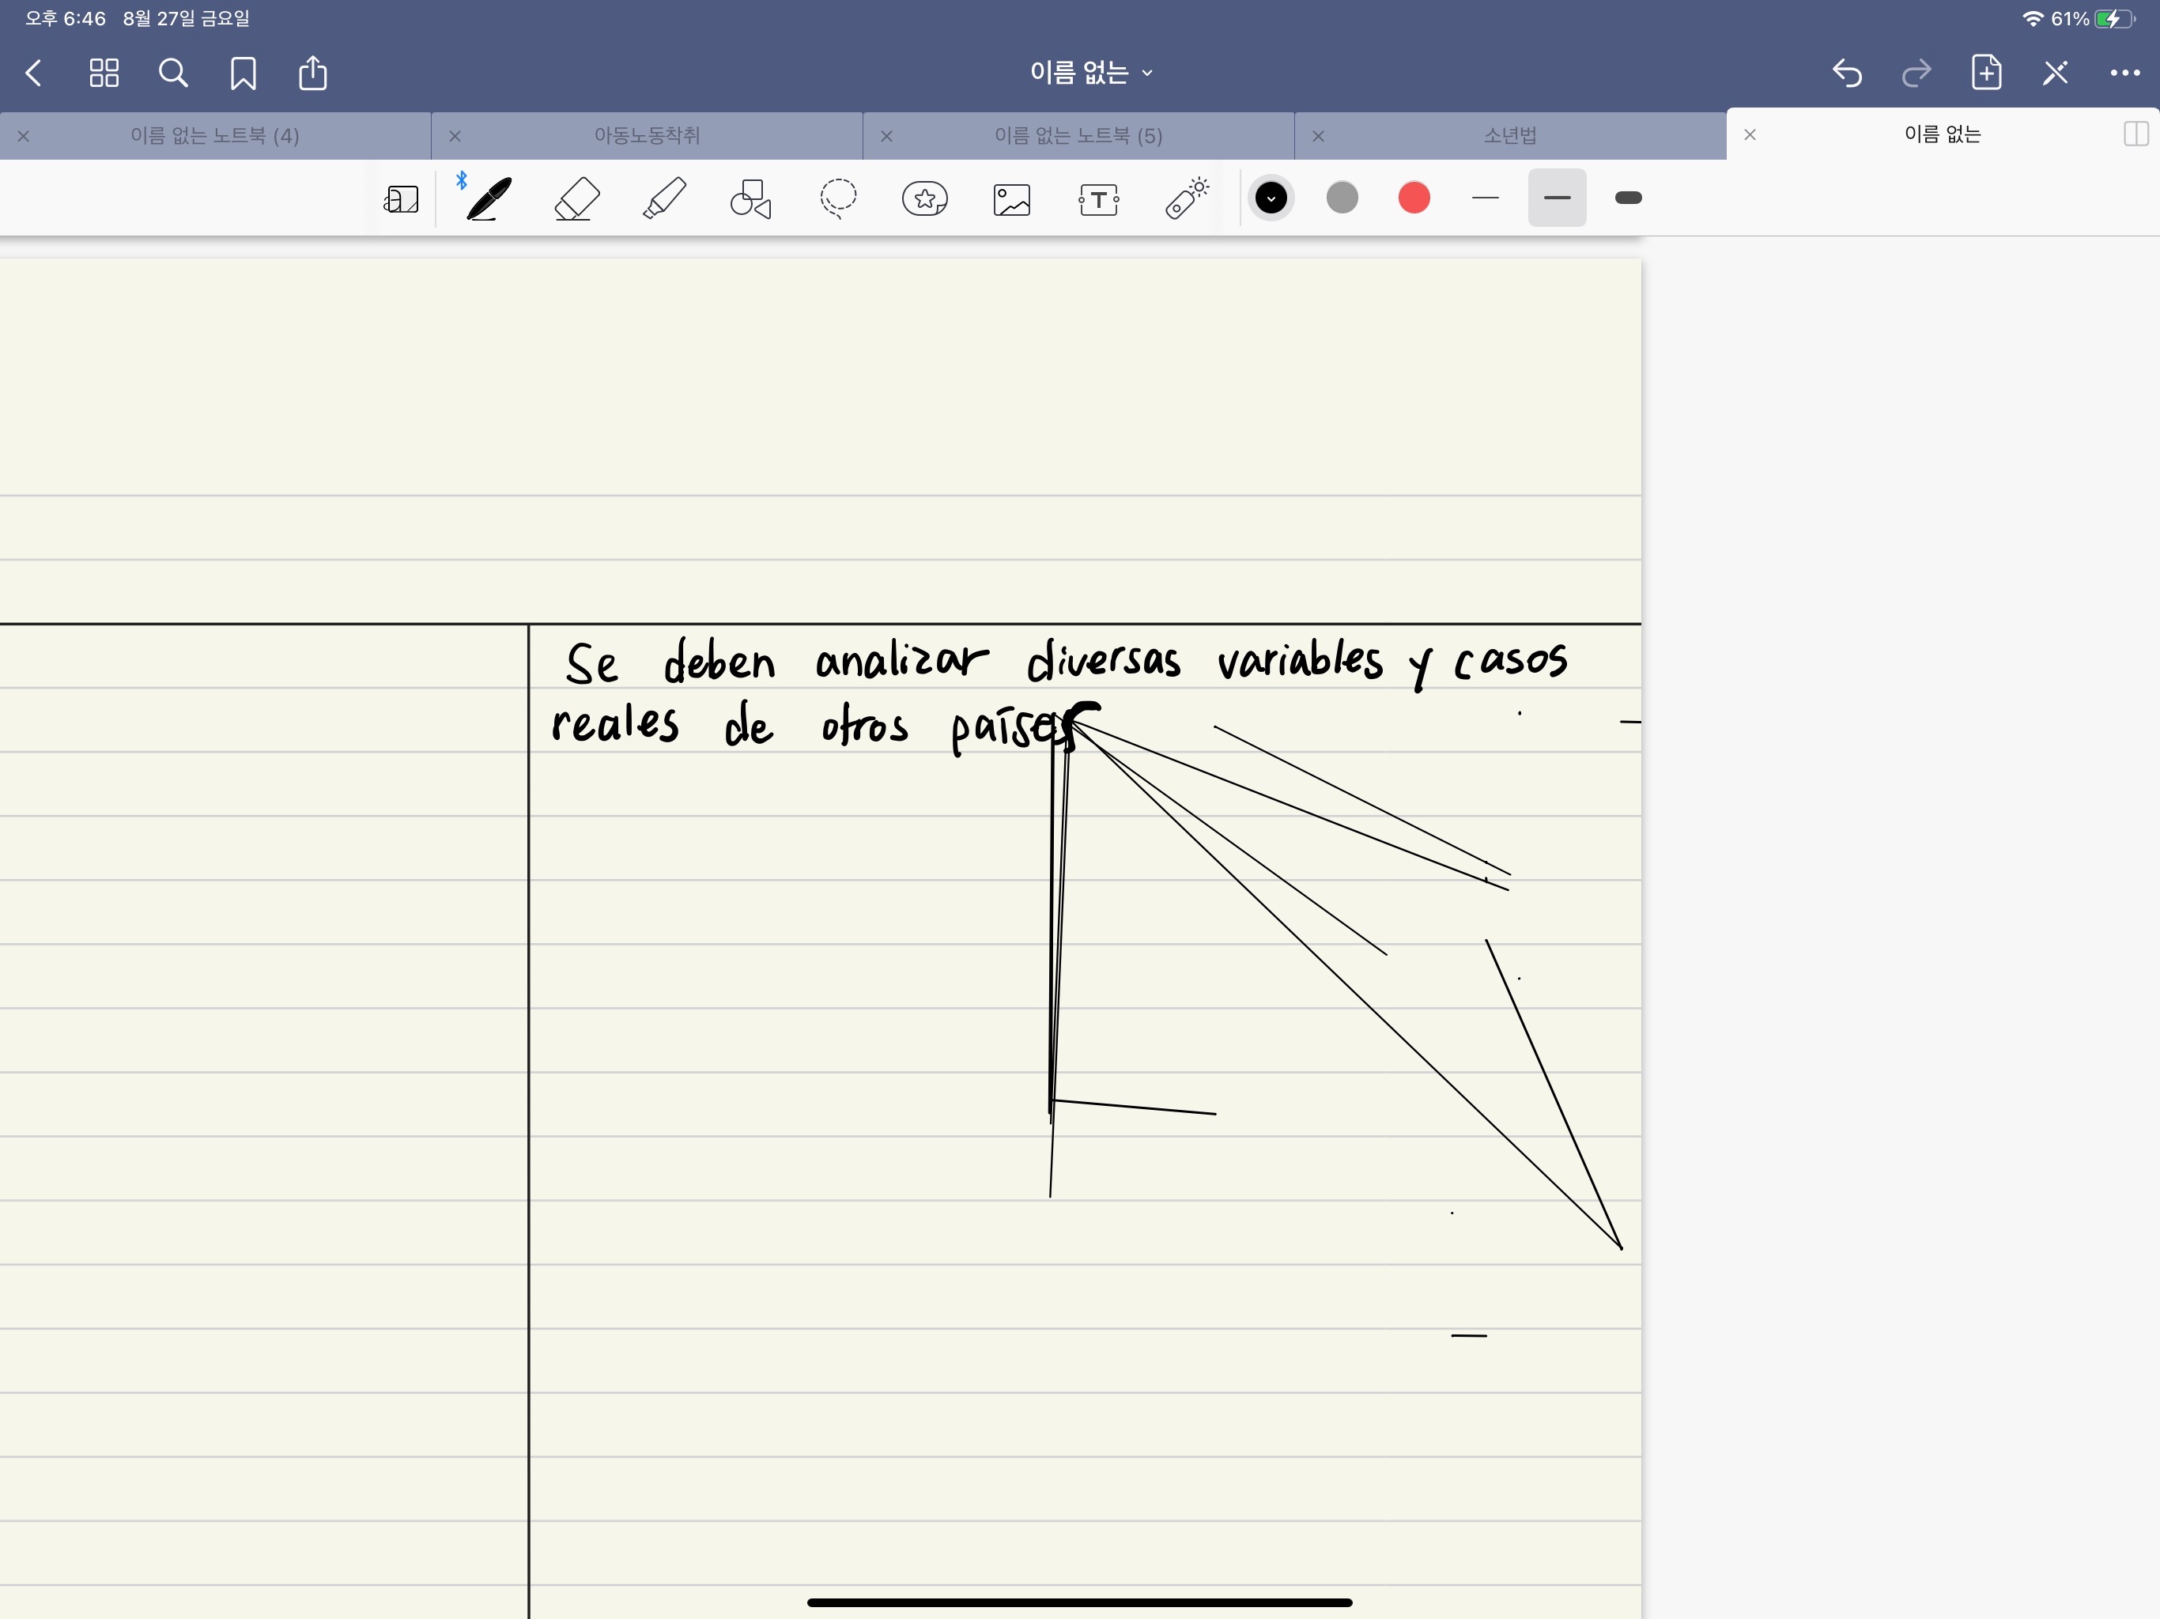
Task: Select the thickest stroke width
Action: coord(1628,198)
